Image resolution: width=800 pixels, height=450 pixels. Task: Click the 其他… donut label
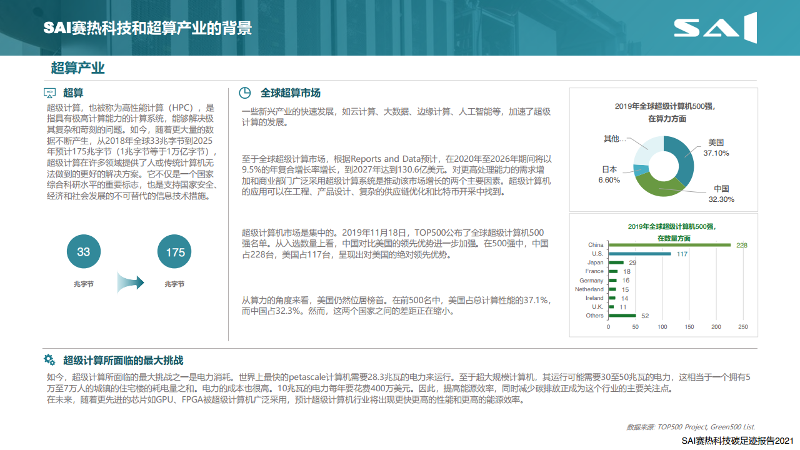[x=614, y=138]
